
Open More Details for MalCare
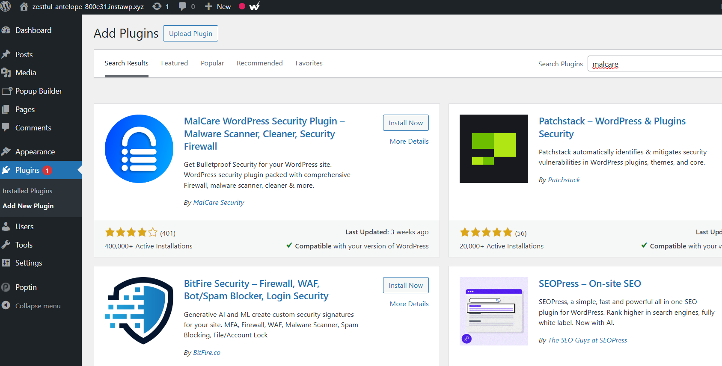(409, 142)
